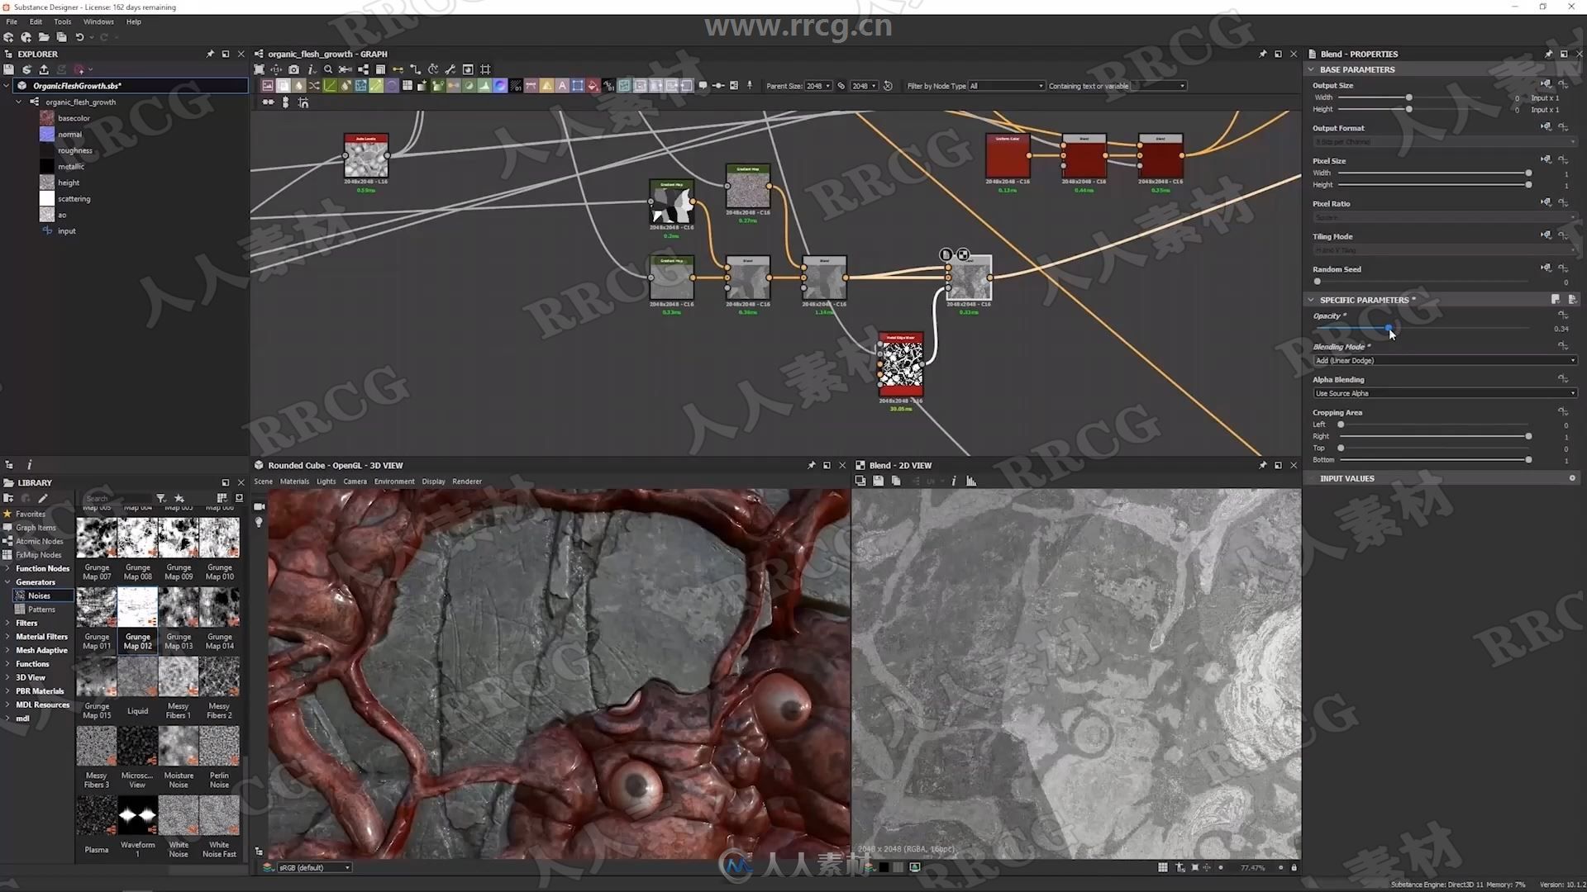1587x892 pixels.
Task: Toggle the basecolor output channel
Action: pos(71,117)
